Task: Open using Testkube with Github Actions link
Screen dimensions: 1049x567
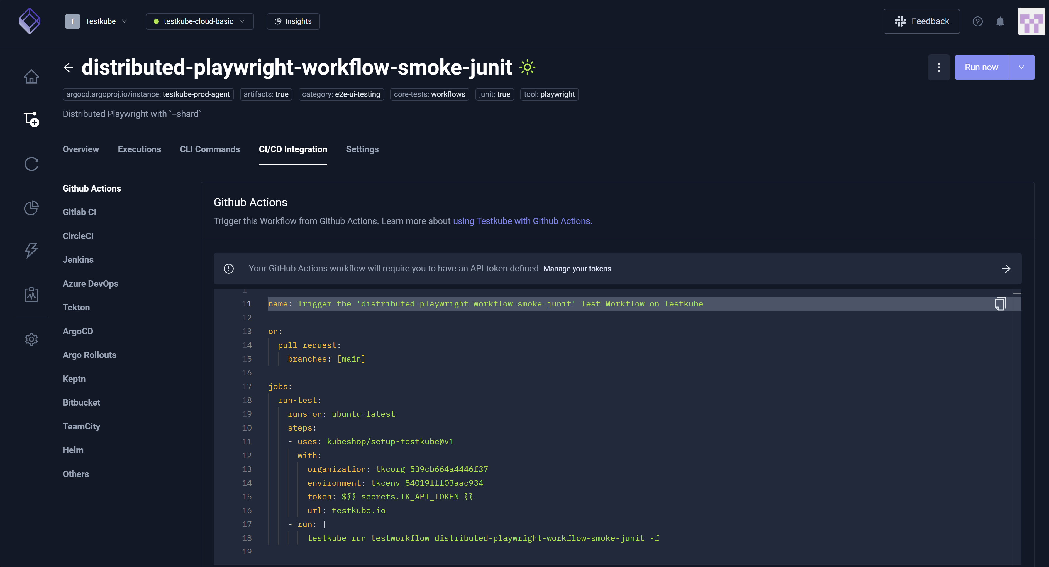Action: (522, 221)
